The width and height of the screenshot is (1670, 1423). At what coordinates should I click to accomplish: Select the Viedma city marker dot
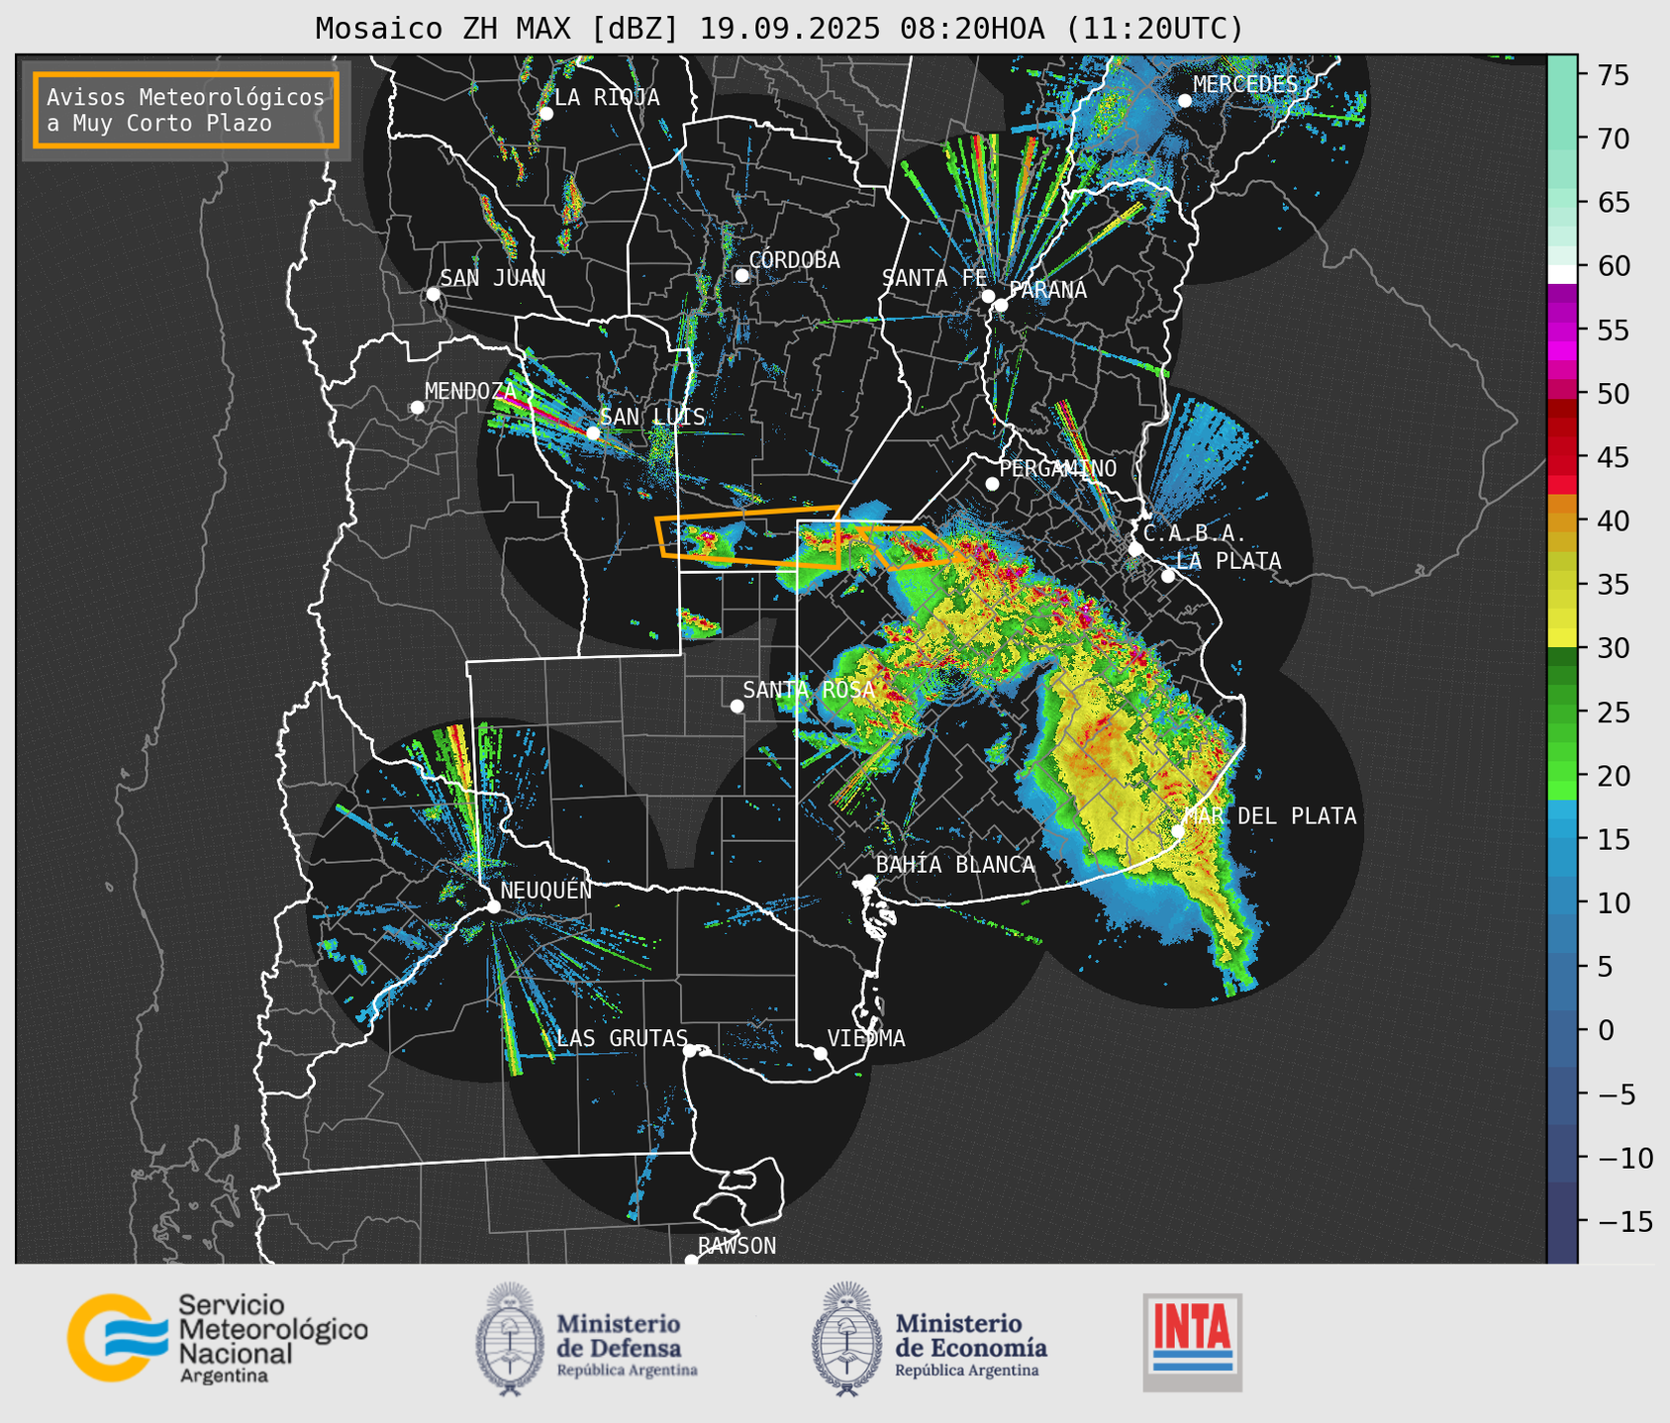pyautogui.click(x=820, y=1053)
